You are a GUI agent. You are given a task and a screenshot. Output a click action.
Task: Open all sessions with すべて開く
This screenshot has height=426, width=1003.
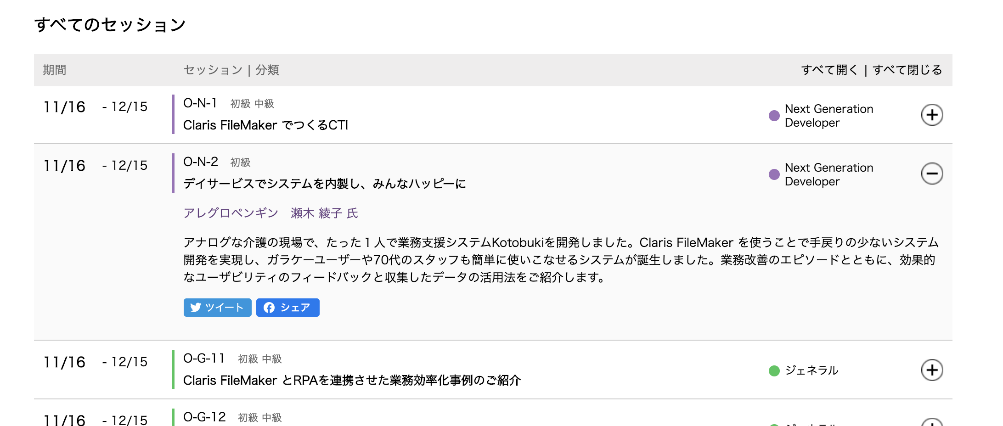[829, 70]
